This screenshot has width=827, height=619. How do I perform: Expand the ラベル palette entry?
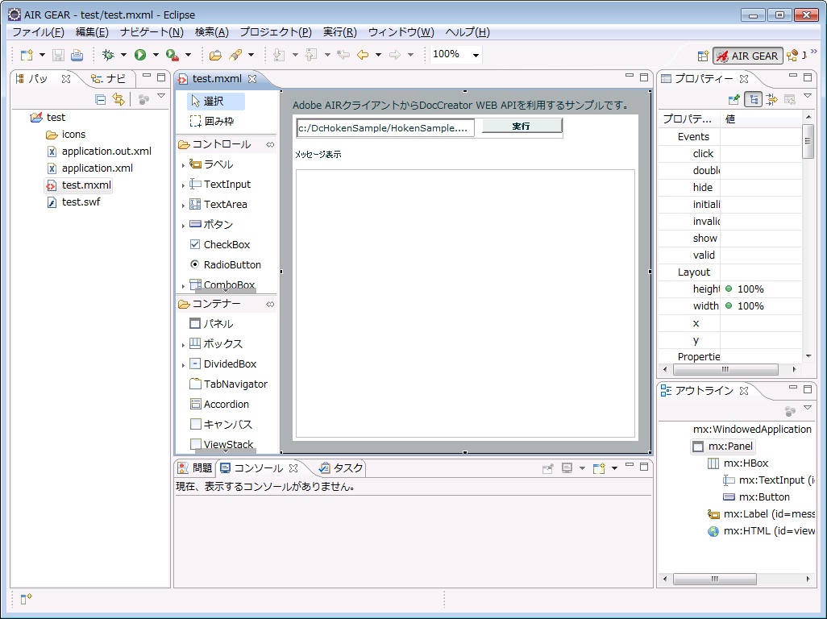pos(183,165)
